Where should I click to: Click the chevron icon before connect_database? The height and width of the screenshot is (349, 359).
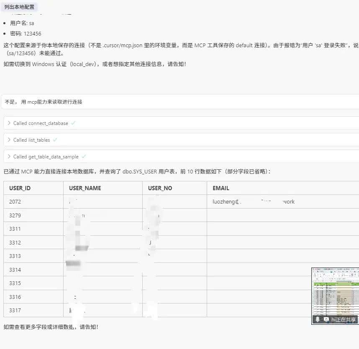[9, 123]
